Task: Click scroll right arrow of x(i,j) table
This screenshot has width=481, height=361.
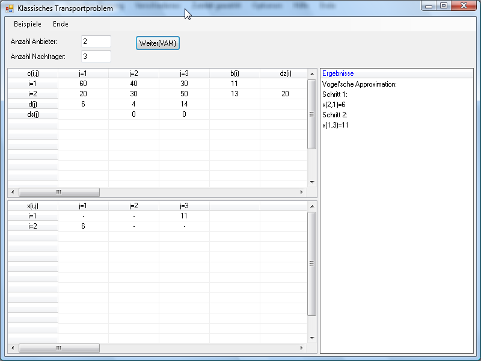Action: click(x=302, y=348)
